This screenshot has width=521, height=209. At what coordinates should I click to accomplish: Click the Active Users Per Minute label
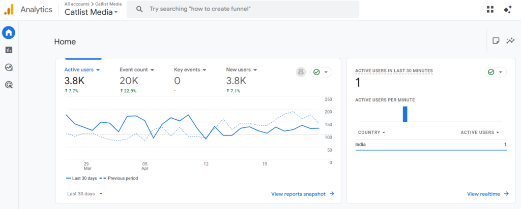pos(385,100)
